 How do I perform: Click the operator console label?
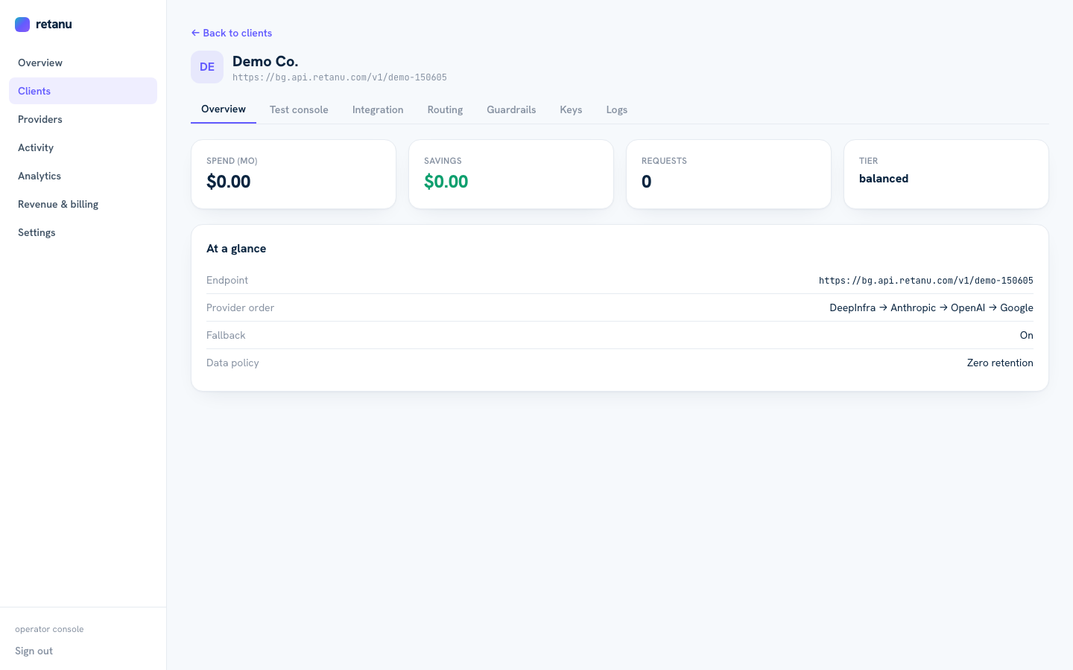(49, 629)
